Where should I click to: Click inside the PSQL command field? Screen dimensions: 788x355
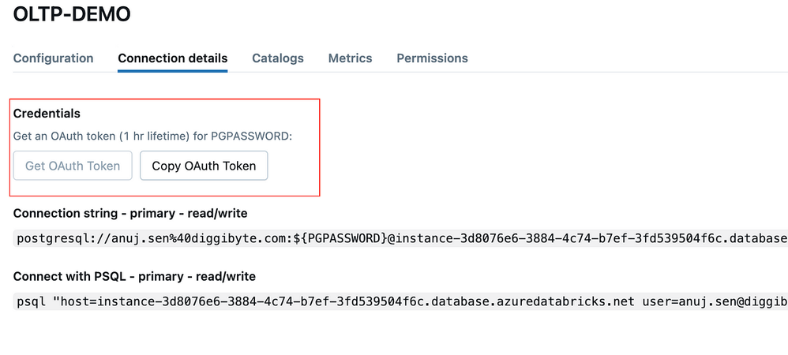(x=474, y=302)
